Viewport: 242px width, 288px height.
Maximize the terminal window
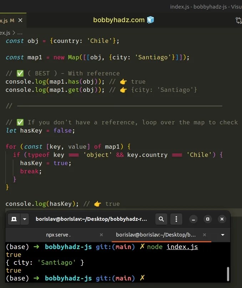(208, 219)
